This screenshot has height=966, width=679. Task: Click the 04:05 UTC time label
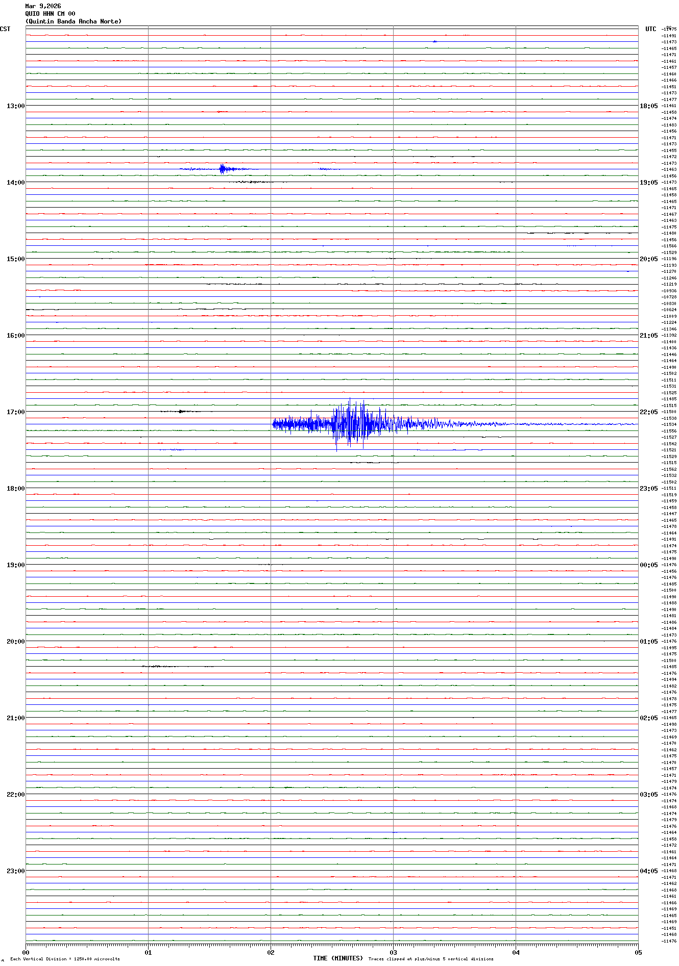click(648, 871)
